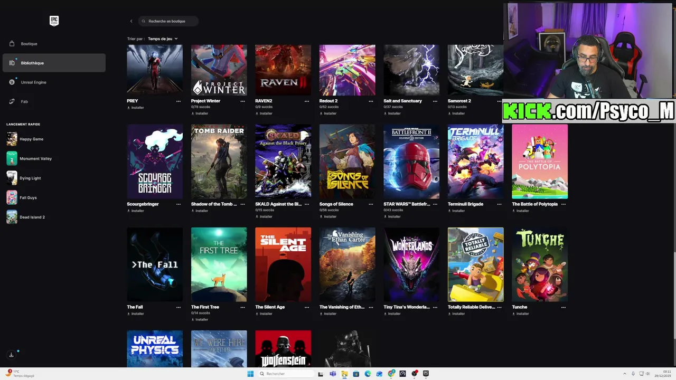The height and width of the screenshot is (380, 676).
Task: Click the 0/78 succès achievements text
Action: point(201,107)
